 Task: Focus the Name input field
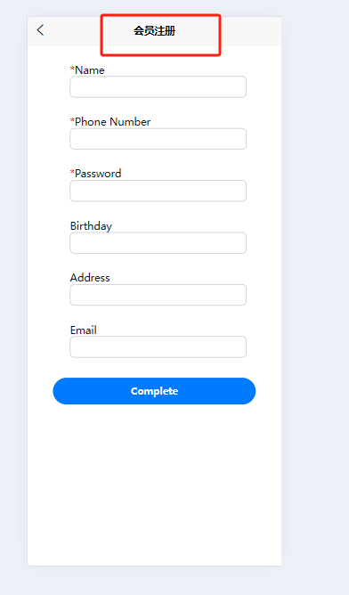point(158,87)
